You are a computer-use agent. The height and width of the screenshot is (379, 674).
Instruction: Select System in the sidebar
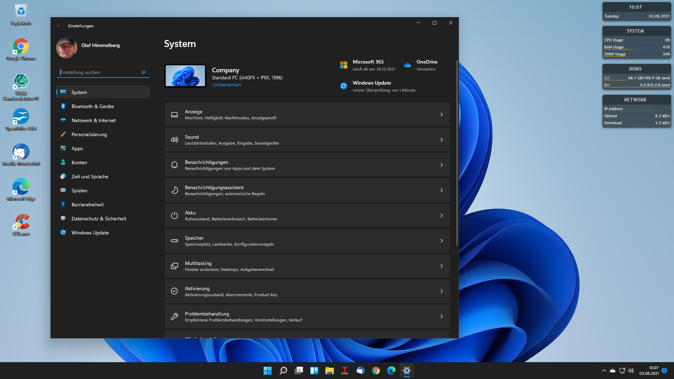tap(103, 92)
